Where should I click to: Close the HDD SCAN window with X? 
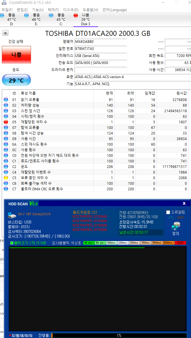point(184,203)
